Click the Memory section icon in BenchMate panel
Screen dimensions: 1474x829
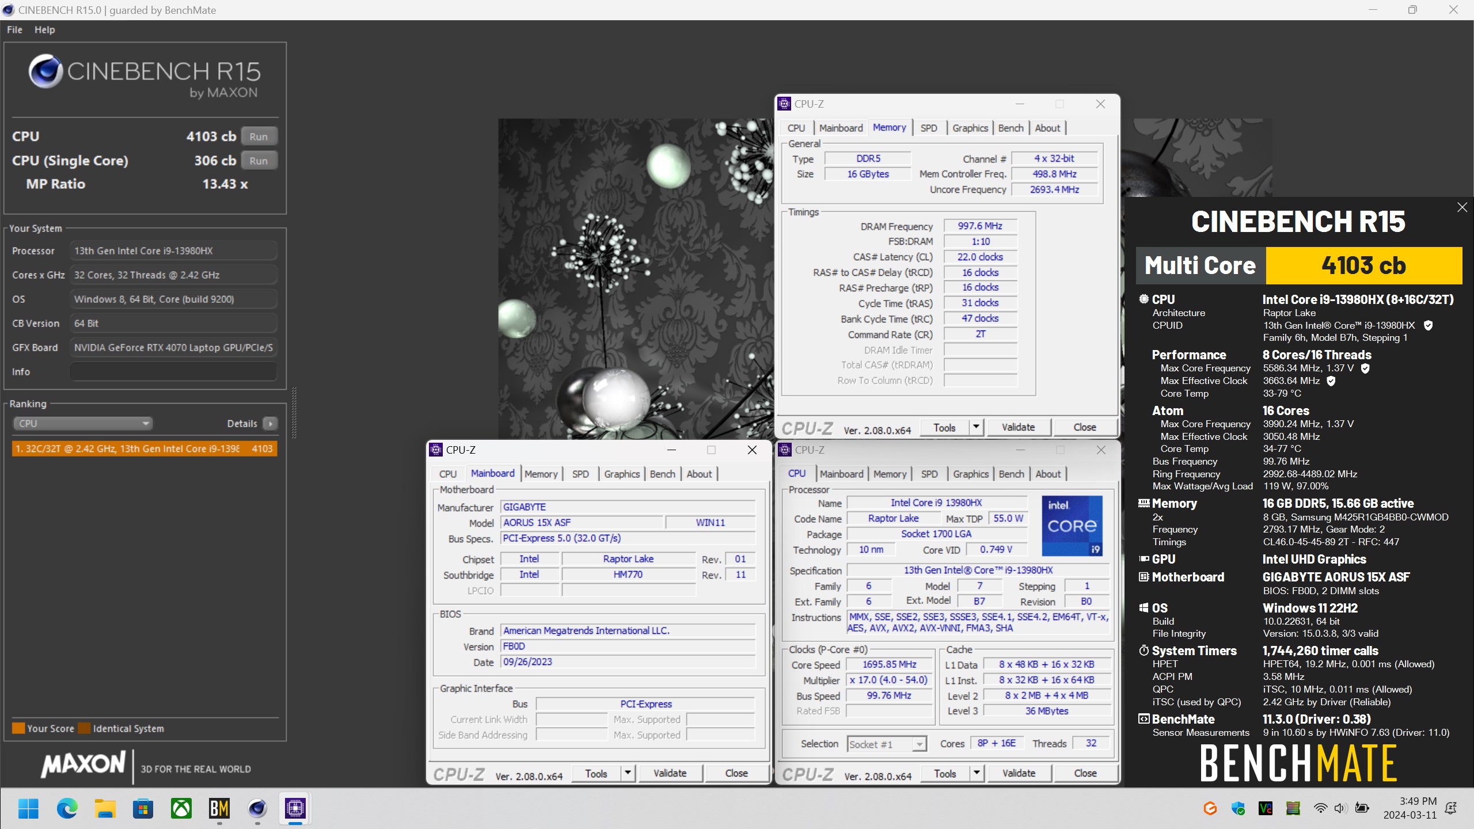pos(1144,503)
